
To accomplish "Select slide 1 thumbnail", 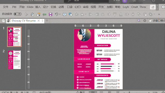I will (x=14, y=37).
